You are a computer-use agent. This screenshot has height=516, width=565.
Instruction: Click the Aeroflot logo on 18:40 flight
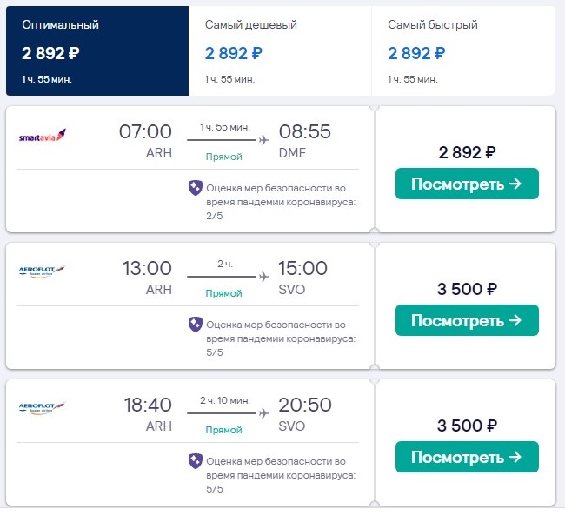pyautogui.click(x=43, y=408)
